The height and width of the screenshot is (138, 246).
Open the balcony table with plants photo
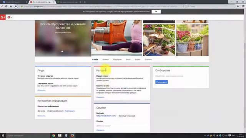159,40
